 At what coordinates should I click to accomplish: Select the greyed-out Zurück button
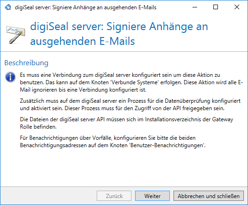click(x=114, y=196)
